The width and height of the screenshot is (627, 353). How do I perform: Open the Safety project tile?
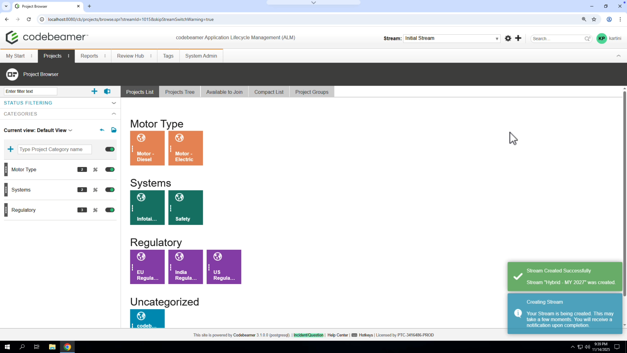coord(185,208)
